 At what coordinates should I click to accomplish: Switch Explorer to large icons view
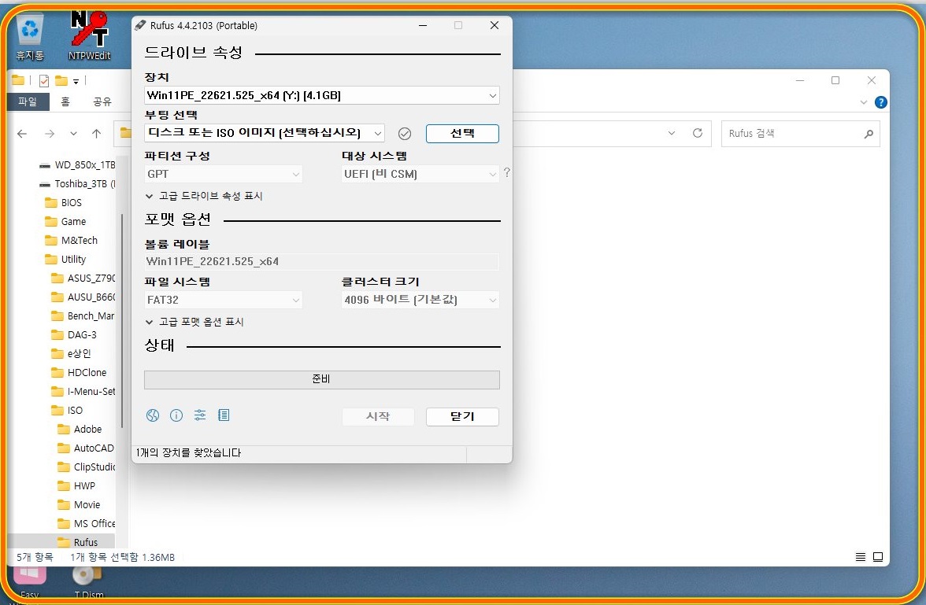878,556
